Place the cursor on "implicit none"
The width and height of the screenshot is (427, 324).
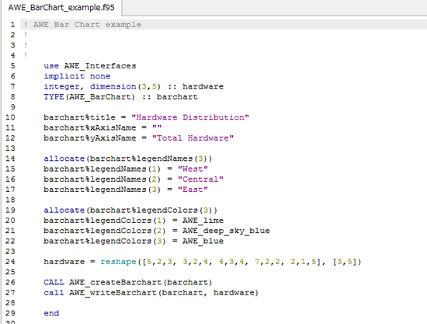(x=77, y=76)
